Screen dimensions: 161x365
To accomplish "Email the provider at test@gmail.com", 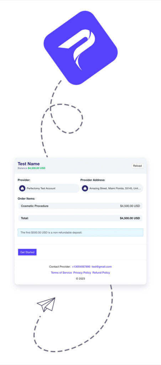I will tap(102, 267).
